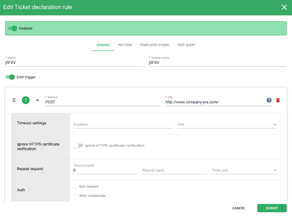Viewport: 292px width, 217px height.
Task: Delete the request step with trash icon
Action: coord(278,100)
